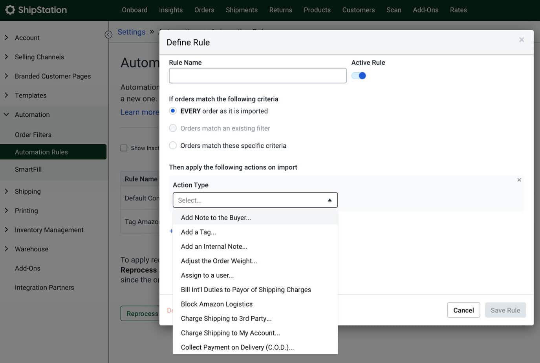This screenshot has width=540, height=363.
Task: Remove the action row with X icon
Action: [x=519, y=180]
